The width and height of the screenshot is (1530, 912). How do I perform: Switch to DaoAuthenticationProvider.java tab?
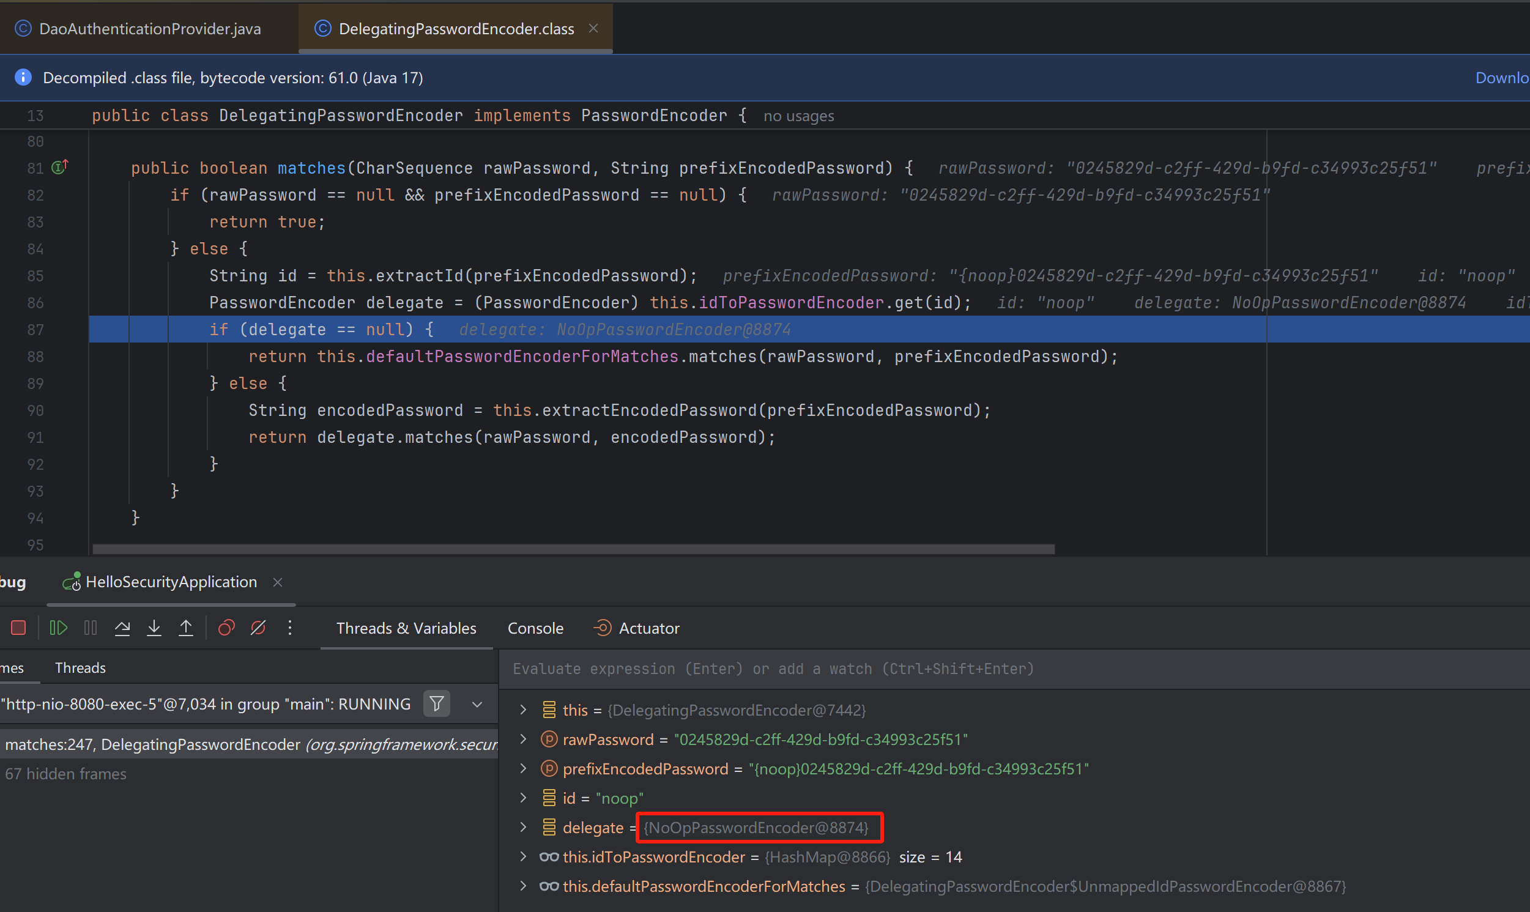tap(149, 28)
